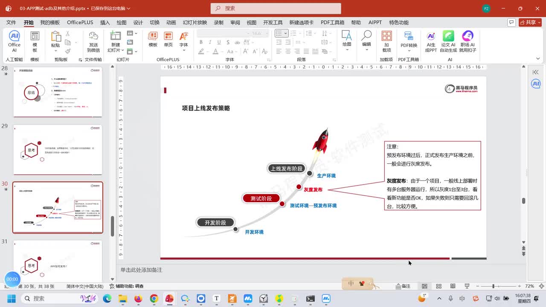Switch to the 切换 transitions tab

point(155,23)
